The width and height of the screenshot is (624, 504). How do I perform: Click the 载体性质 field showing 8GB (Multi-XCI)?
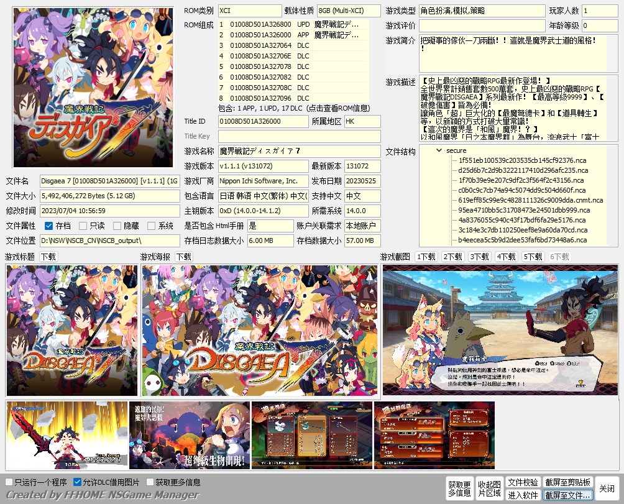coord(349,11)
